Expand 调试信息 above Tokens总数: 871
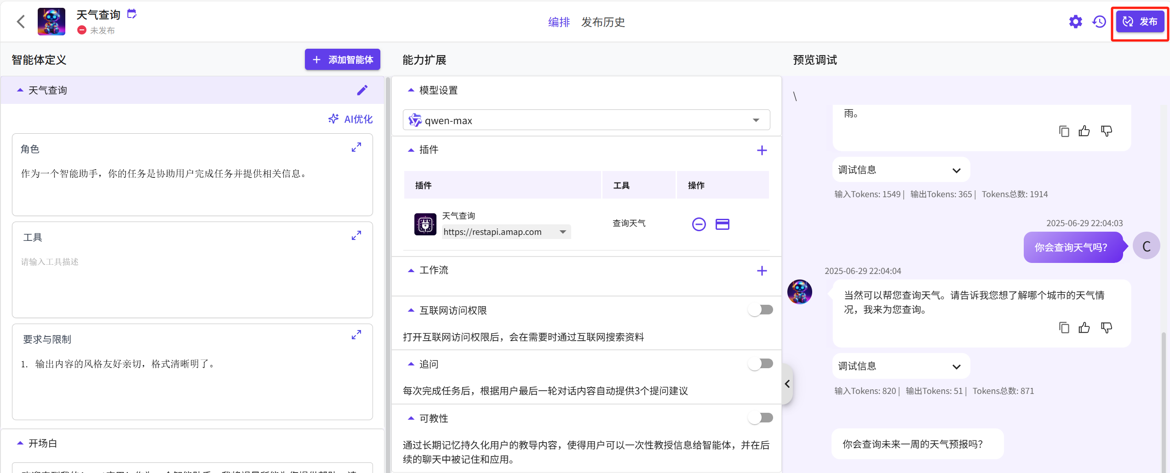This screenshot has height=473, width=1170. tap(901, 366)
